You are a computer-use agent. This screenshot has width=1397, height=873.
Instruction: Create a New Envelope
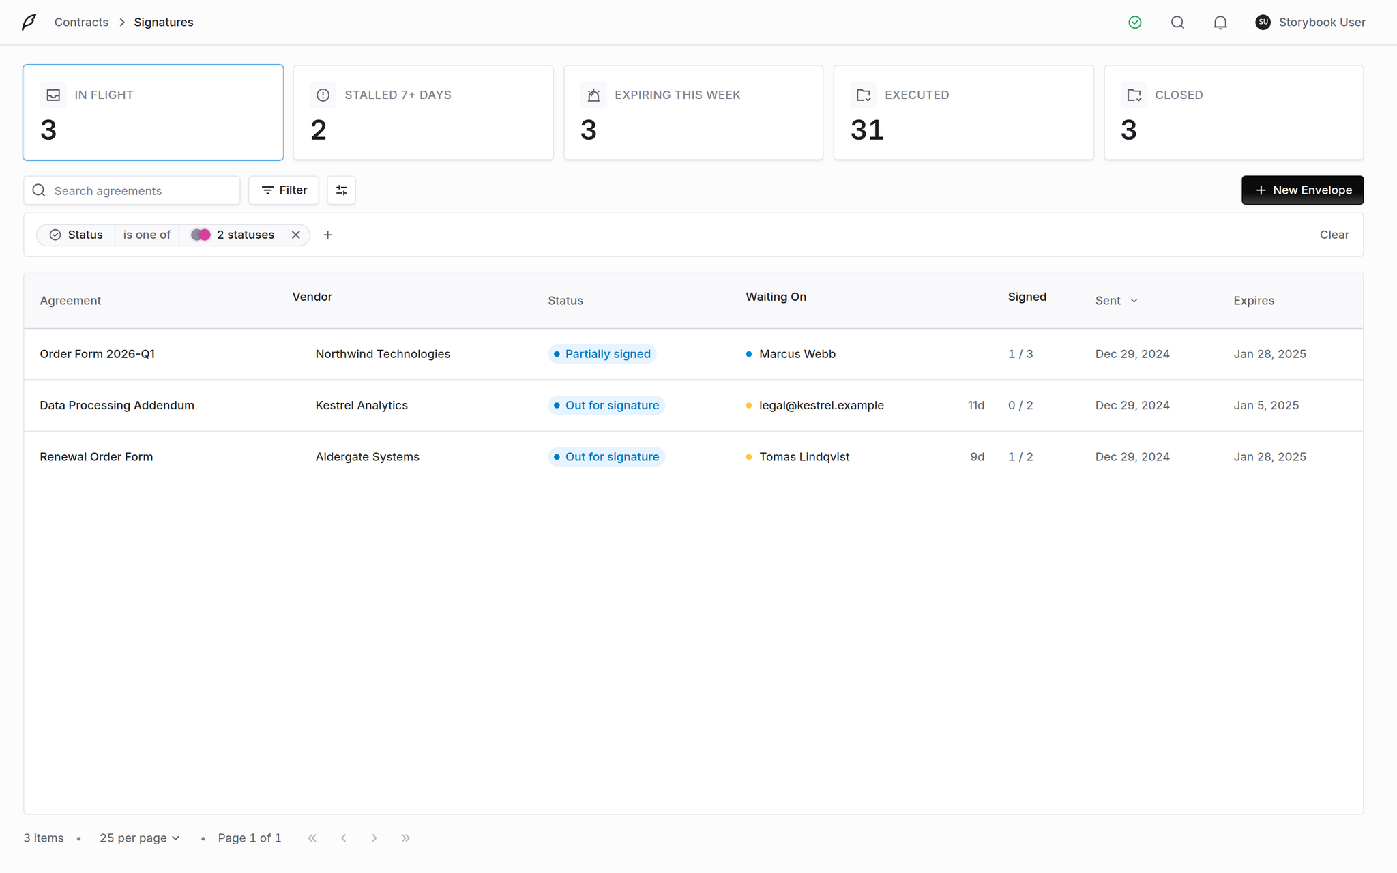tap(1302, 190)
